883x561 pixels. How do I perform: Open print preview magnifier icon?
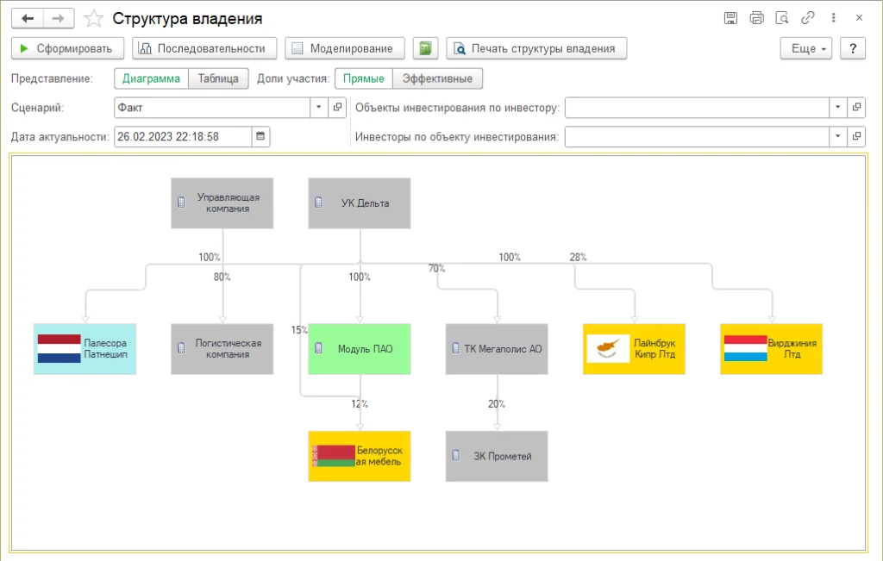coord(781,18)
